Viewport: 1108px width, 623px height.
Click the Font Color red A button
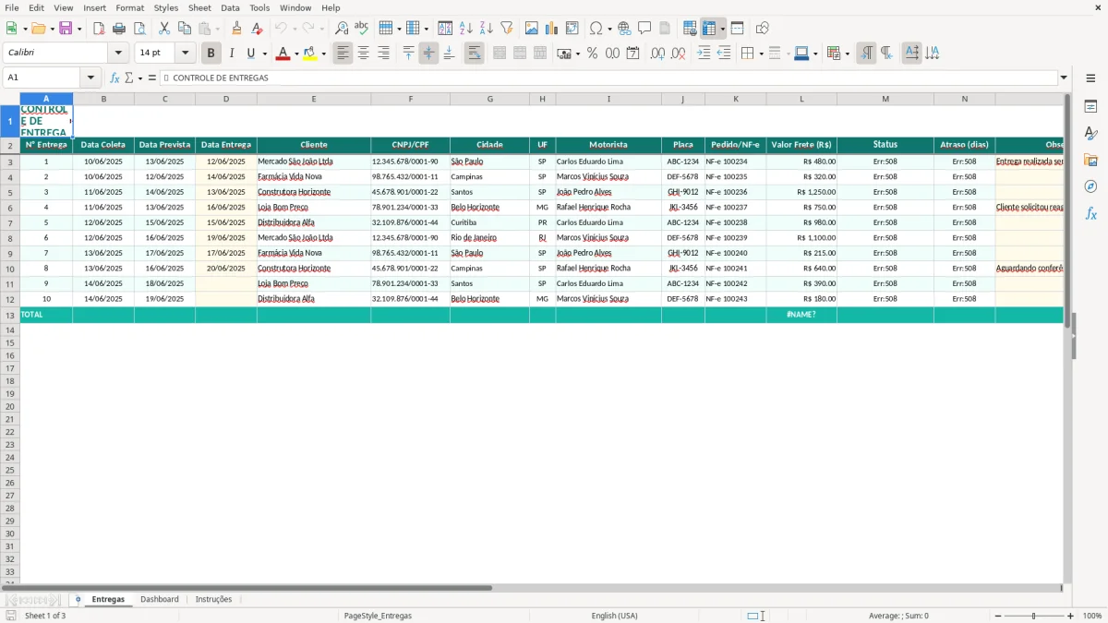point(283,54)
